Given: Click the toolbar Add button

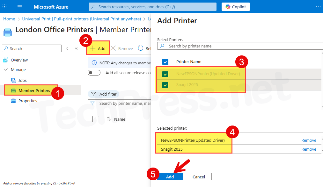Looking at the screenshot, I should click(x=98, y=48).
